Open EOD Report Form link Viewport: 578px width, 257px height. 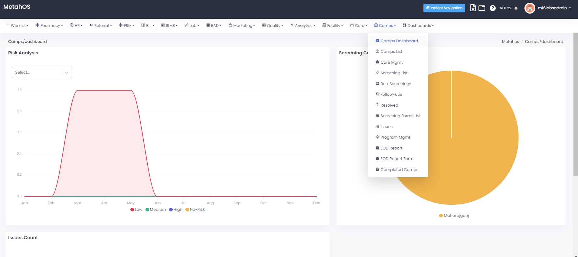[x=398, y=159]
